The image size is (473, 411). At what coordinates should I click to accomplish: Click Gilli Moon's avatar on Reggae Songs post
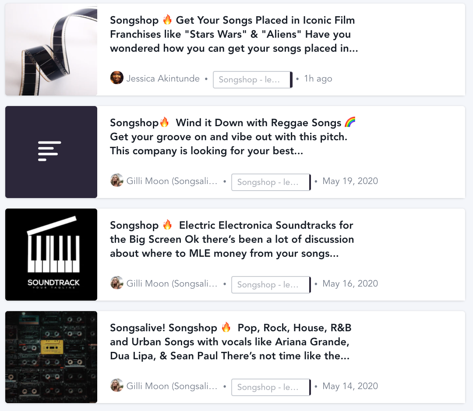click(x=117, y=181)
